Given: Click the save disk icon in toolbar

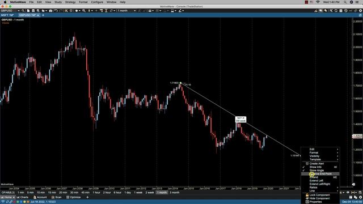Looking at the screenshot, I should pos(33,11).
